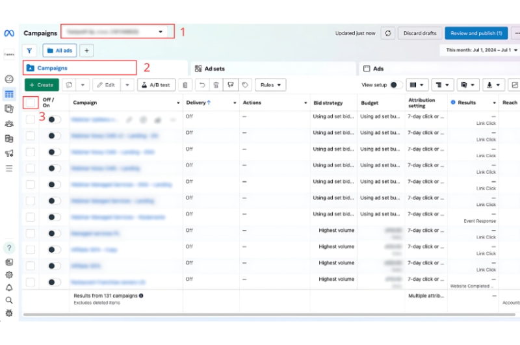Click the Meta logo in the sidebar
Image resolution: width=520 pixels, height=345 pixels.
tap(9, 33)
